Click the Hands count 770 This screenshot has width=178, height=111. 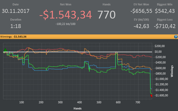(106, 15)
